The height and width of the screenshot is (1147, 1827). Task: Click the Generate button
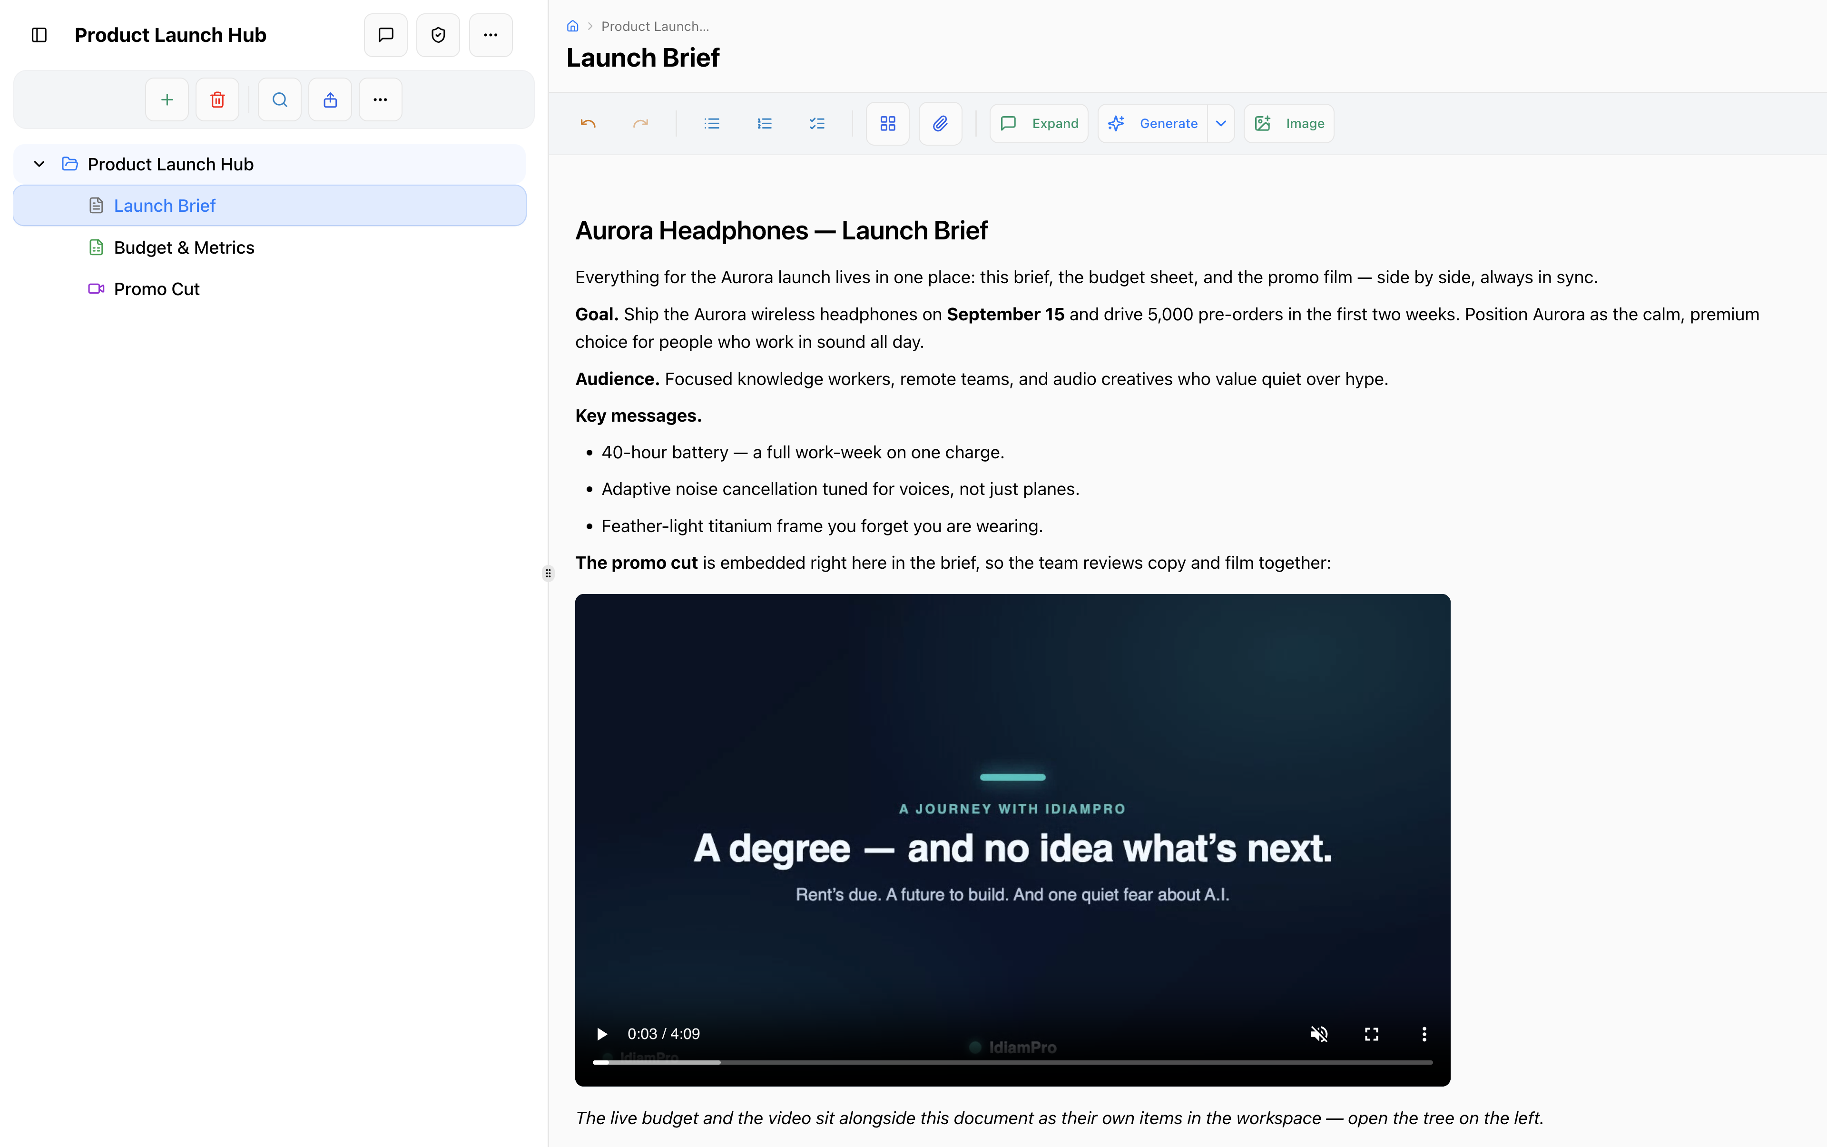pyautogui.click(x=1153, y=124)
